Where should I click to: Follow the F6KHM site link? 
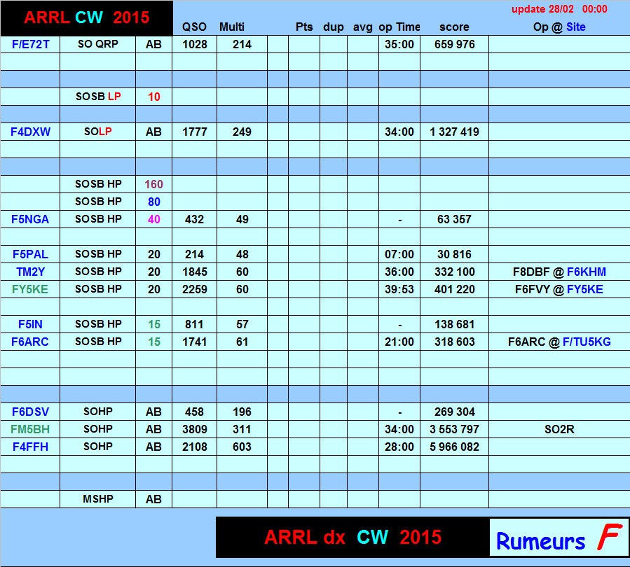(587, 272)
